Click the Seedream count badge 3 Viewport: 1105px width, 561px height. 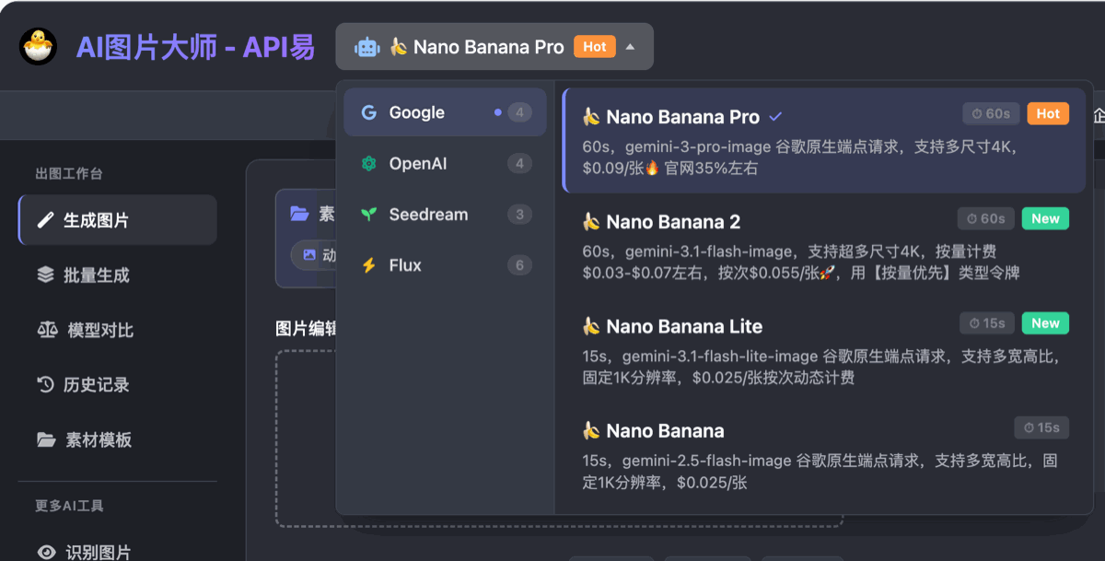click(519, 215)
